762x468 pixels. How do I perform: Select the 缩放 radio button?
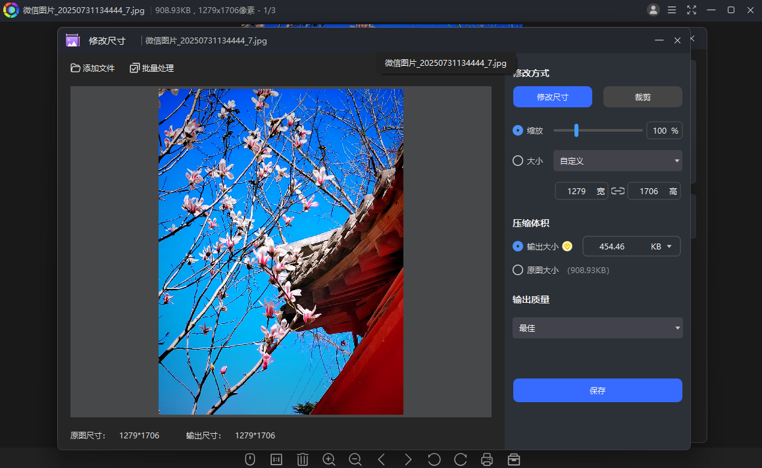click(x=518, y=130)
